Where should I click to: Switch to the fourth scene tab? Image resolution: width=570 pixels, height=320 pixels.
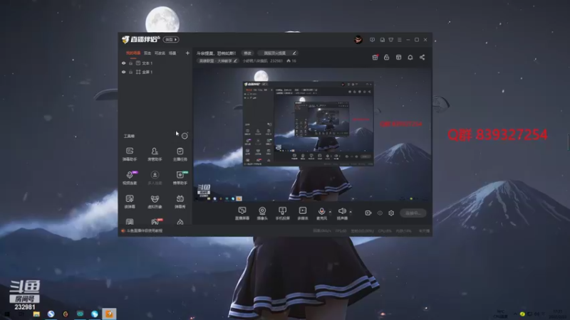[172, 53]
